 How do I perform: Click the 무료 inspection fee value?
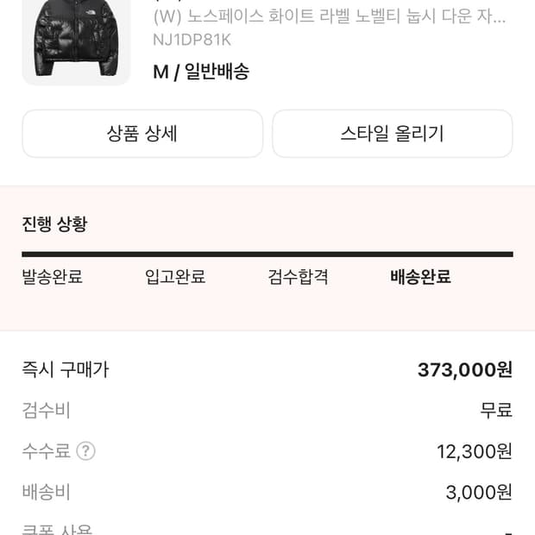[496, 410]
